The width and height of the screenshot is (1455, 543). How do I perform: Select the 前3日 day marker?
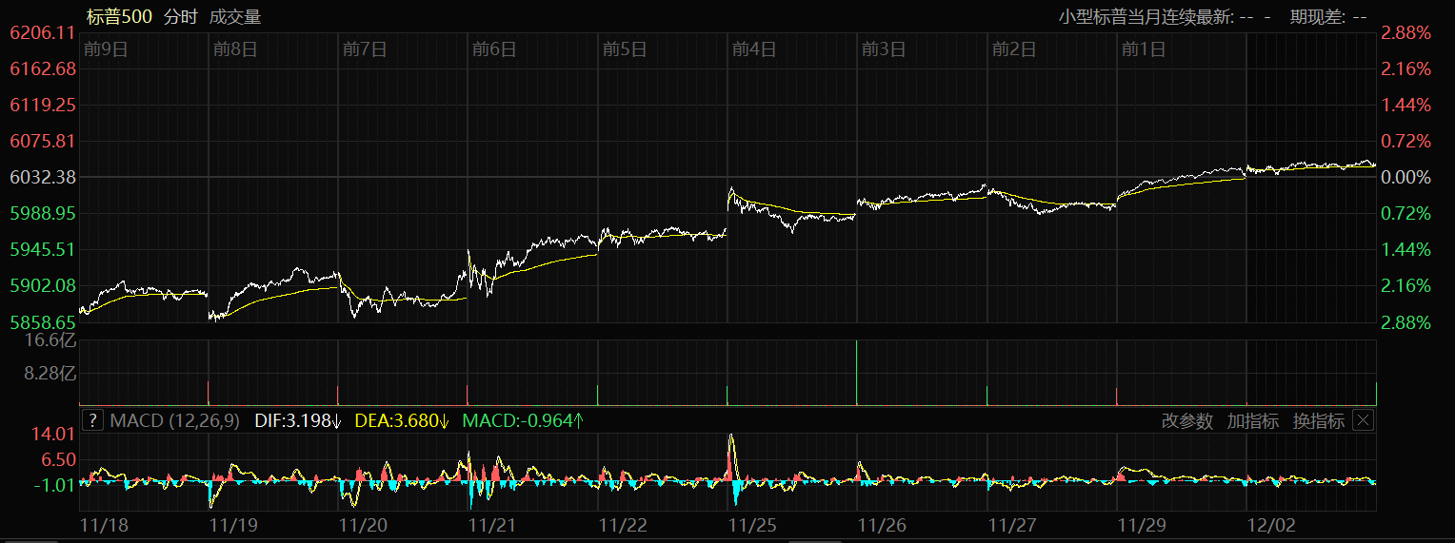click(884, 49)
